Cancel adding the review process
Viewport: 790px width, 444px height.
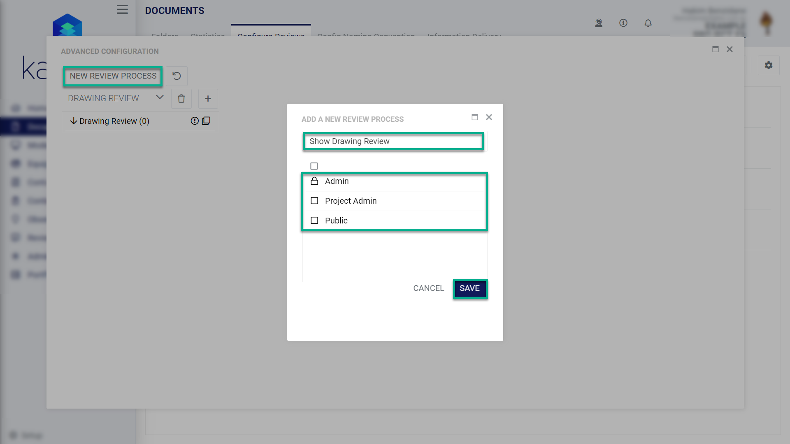pos(428,288)
